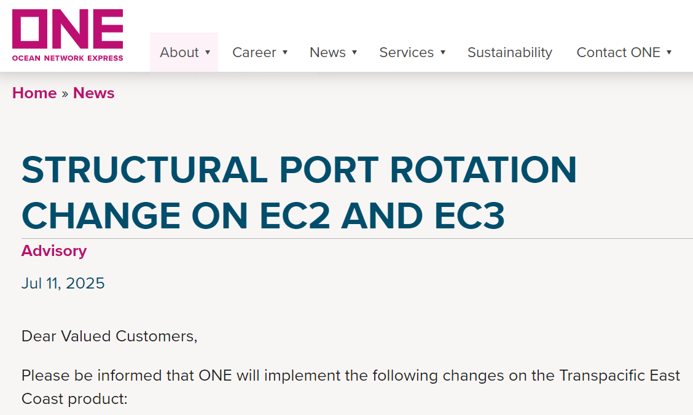The image size is (693, 415).
Task: Click the ONE Ocean Network Express logo
Action: pyautogui.click(x=68, y=35)
